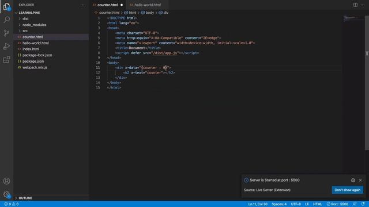Open index.html from the explorer
Viewport: 369px width, 207px height.
click(31, 49)
